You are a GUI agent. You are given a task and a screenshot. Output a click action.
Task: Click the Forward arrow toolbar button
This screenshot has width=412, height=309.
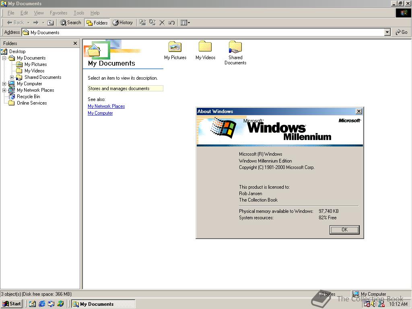tap(36, 23)
